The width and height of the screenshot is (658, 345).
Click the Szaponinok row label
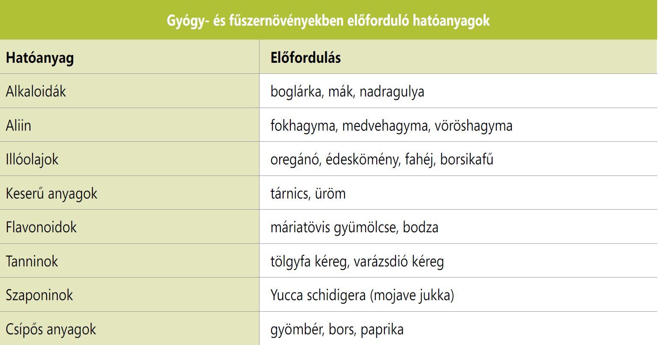(39, 295)
